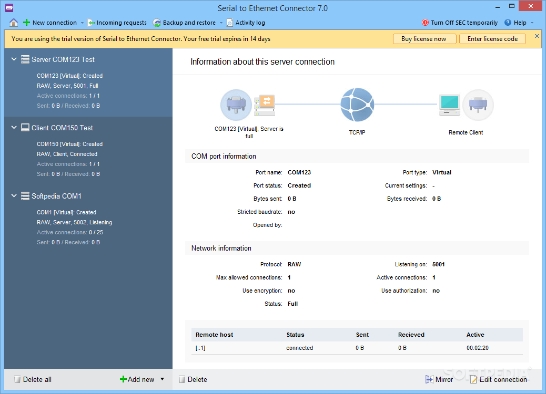This screenshot has height=394, width=546.
Task: Click 'RAW, Client, Connected' line
Action: [67, 154]
